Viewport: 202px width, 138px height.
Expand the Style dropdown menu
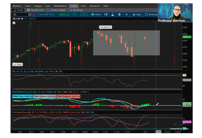point(137,15)
